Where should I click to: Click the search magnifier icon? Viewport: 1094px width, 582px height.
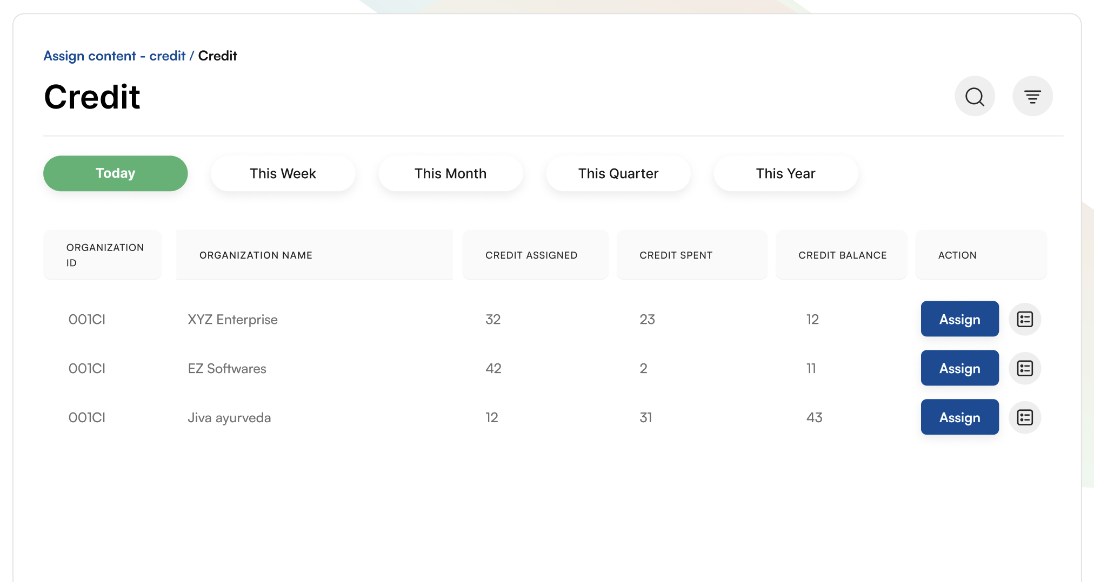975,97
